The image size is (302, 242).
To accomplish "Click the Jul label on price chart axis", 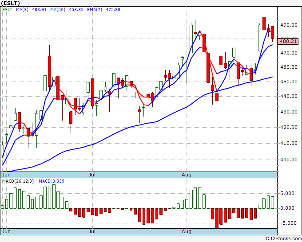I will click(92, 175).
